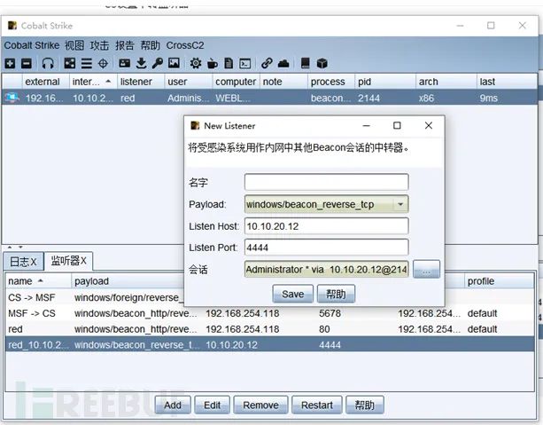
Task: Open downloaded files arrow icon
Action: [x=141, y=63]
